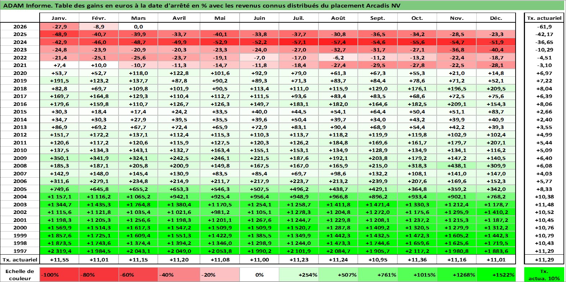Click the 2026 Tx. actuariel value -61,9
The image size is (566, 282).
click(x=544, y=27)
